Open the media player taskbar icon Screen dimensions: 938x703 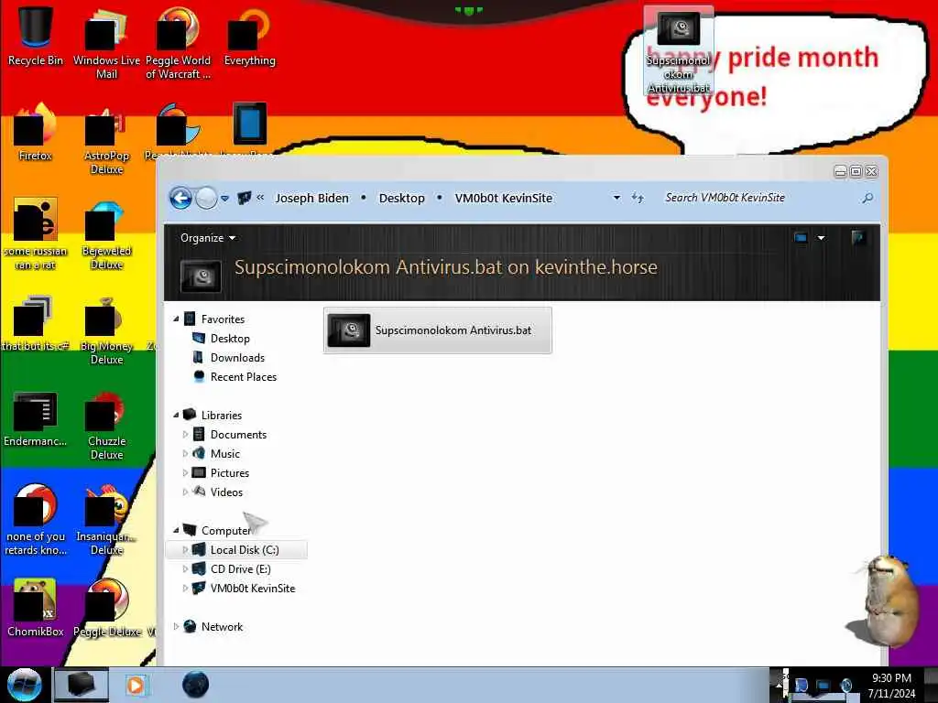(x=136, y=685)
